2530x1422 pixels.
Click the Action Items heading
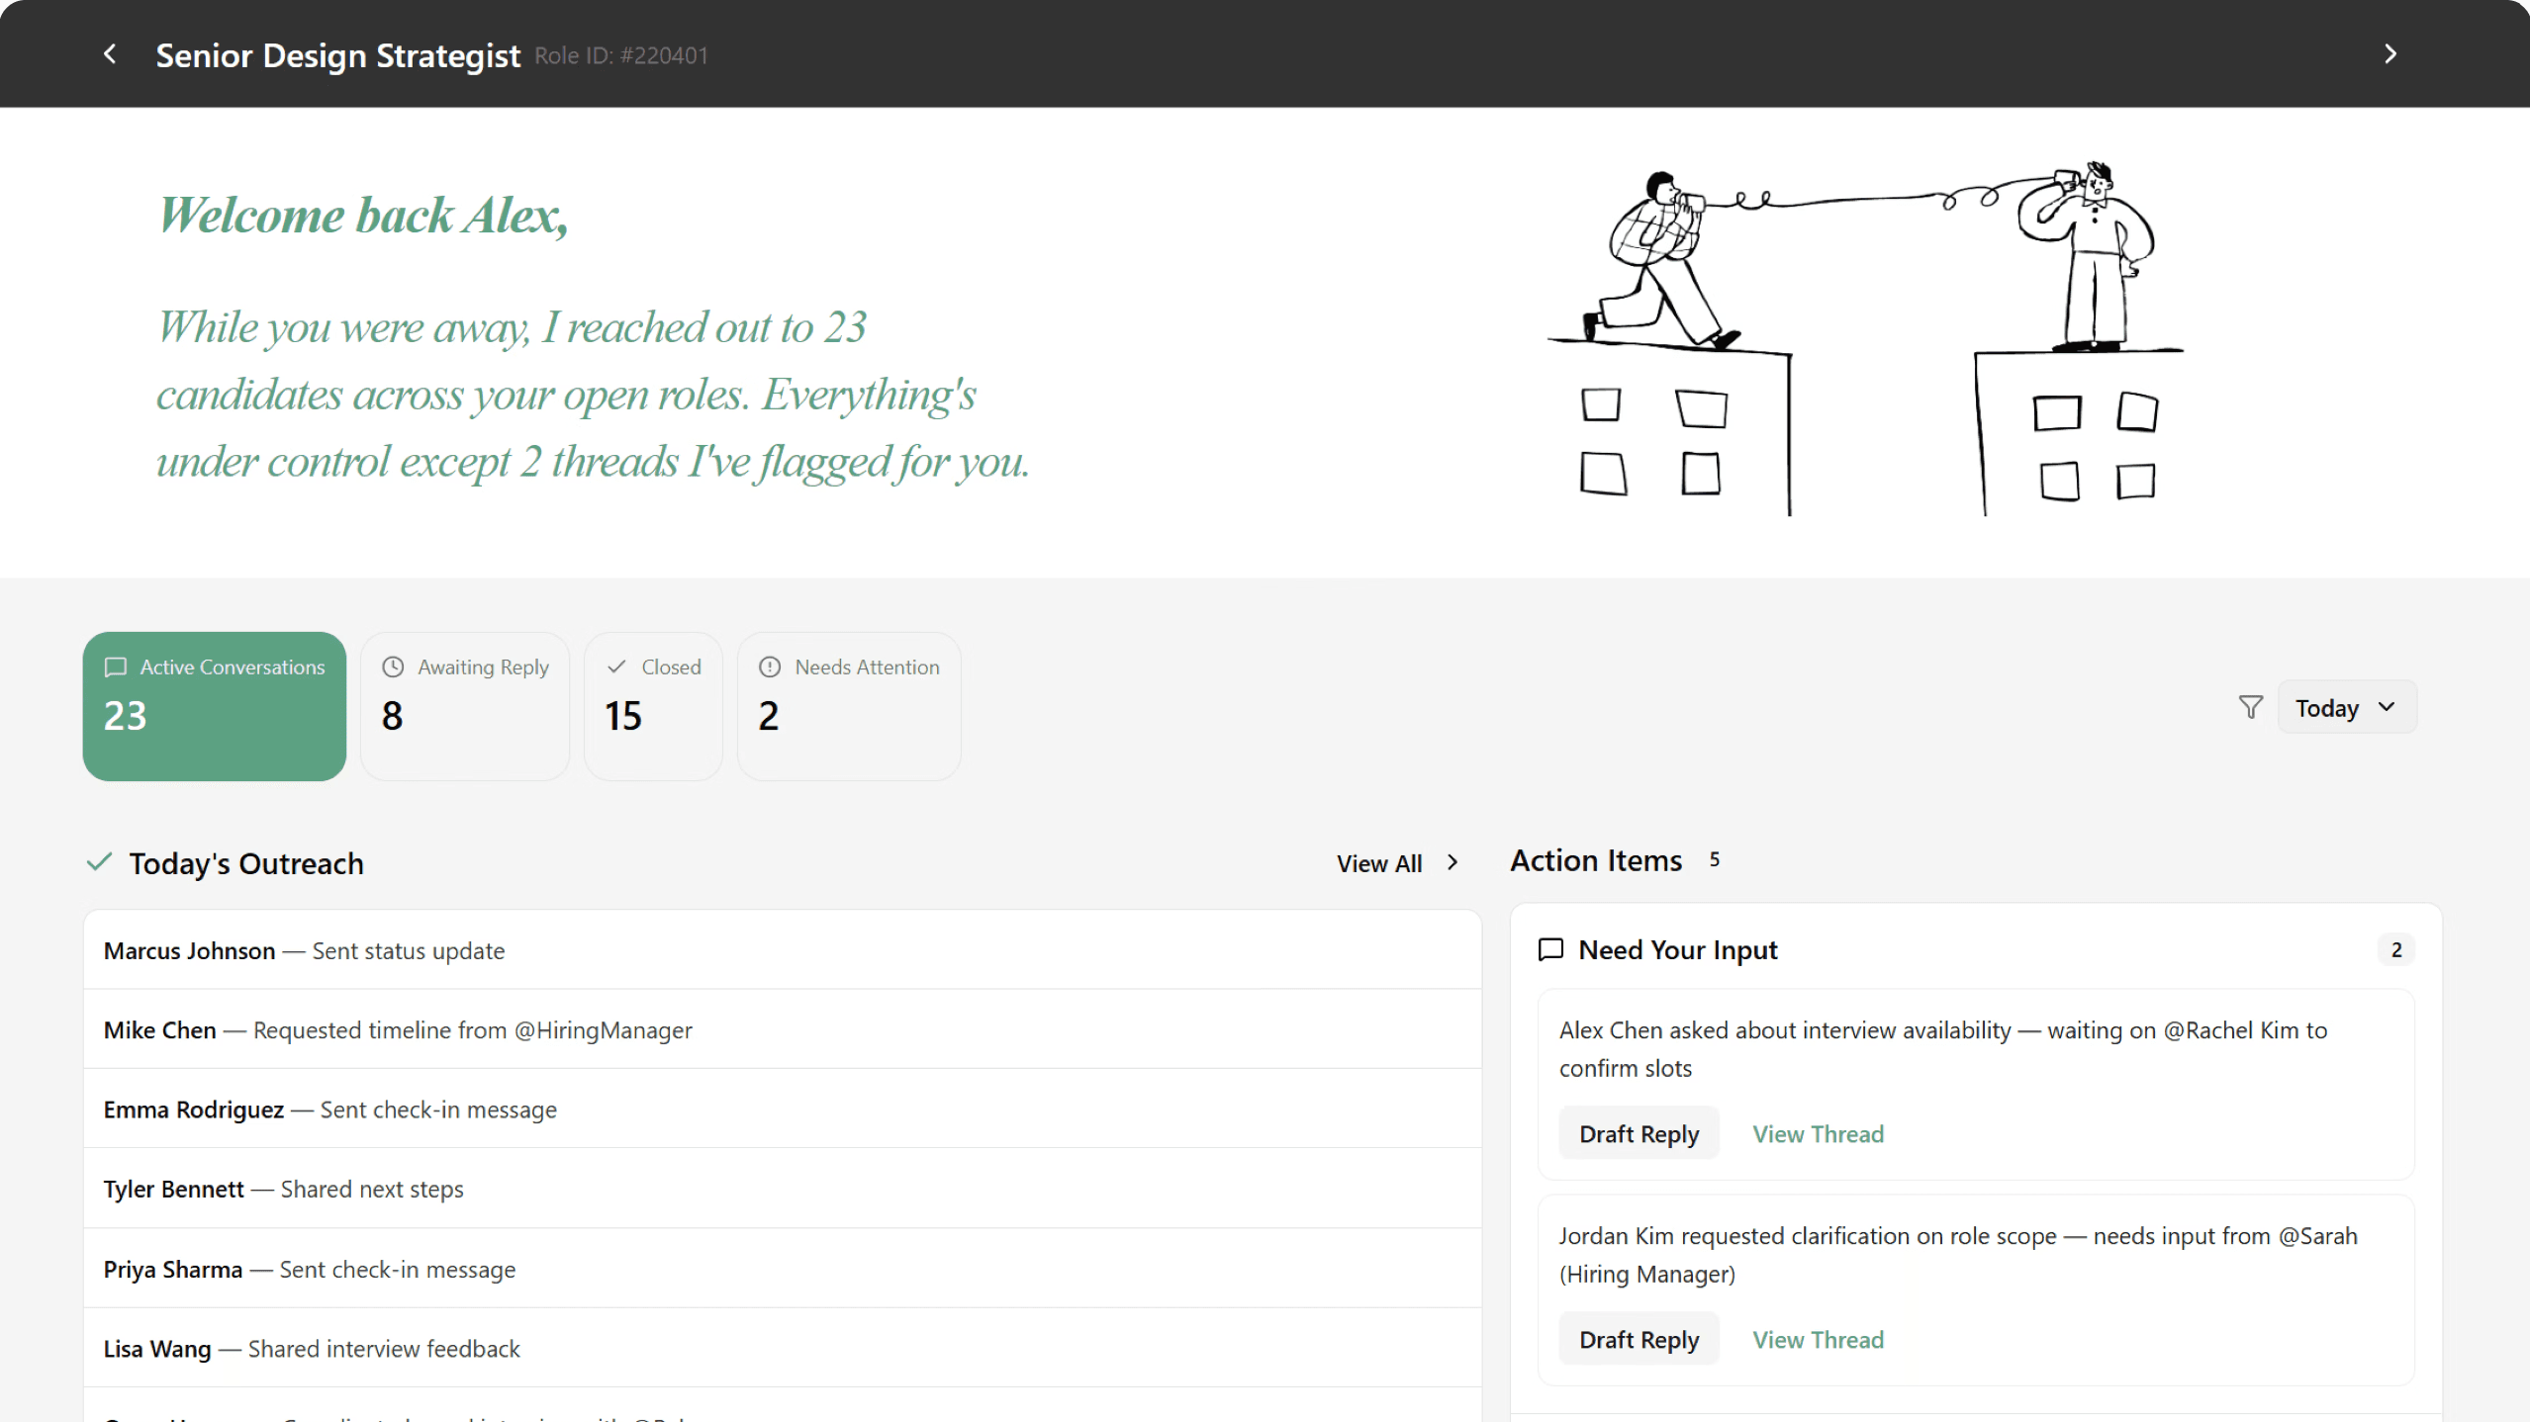[1596, 860]
